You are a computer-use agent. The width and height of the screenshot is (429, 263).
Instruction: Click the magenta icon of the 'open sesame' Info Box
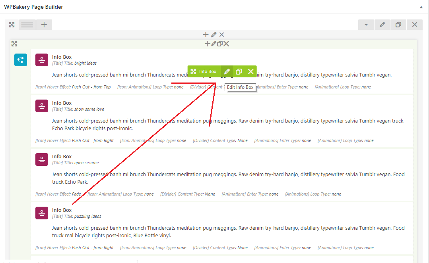(x=42, y=159)
